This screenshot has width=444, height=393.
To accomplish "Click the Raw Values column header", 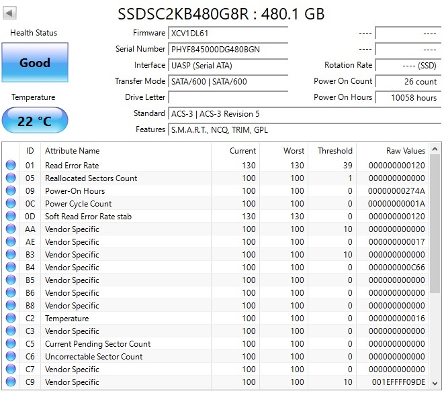I will point(405,151).
